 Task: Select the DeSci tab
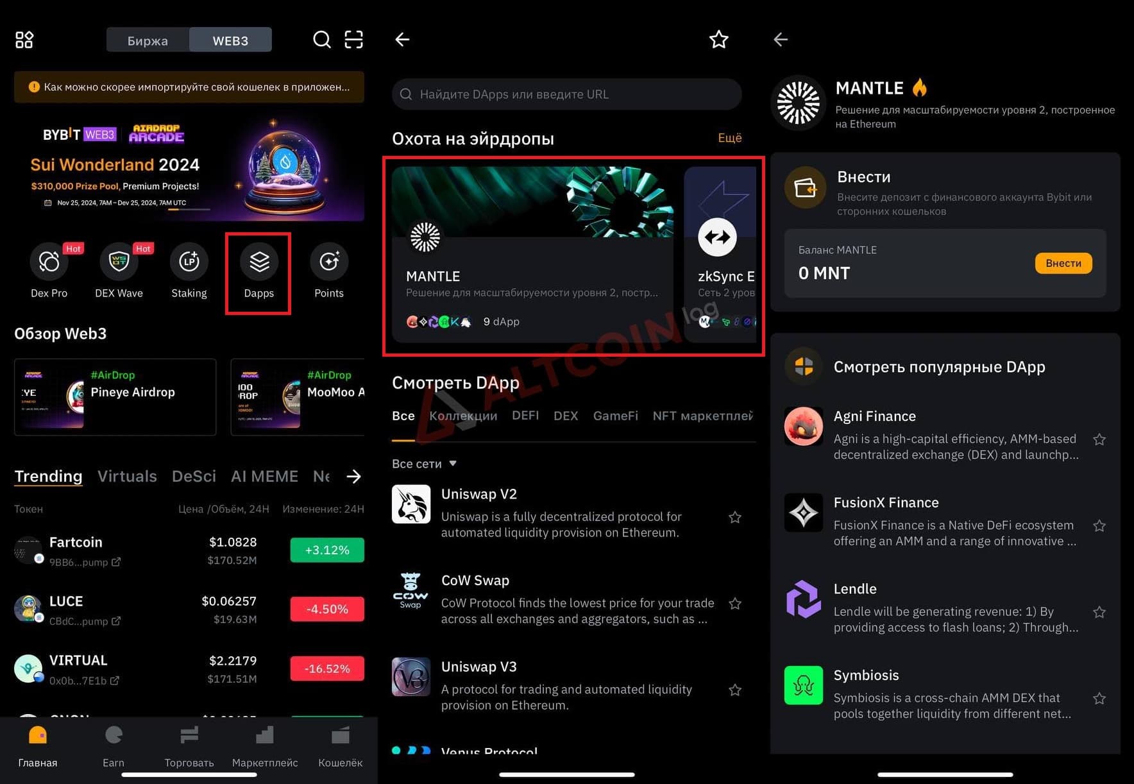(194, 476)
